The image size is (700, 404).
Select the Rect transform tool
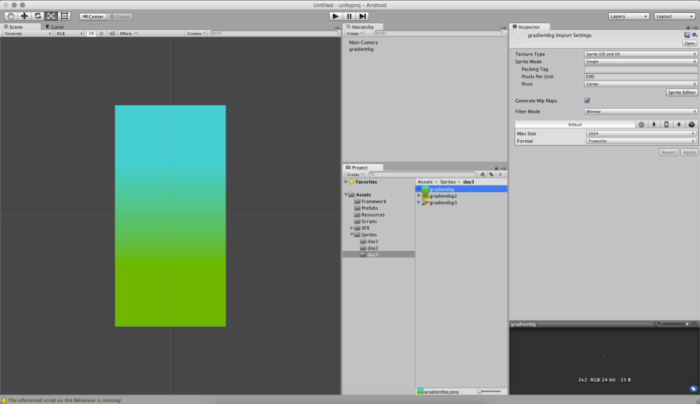click(64, 16)
